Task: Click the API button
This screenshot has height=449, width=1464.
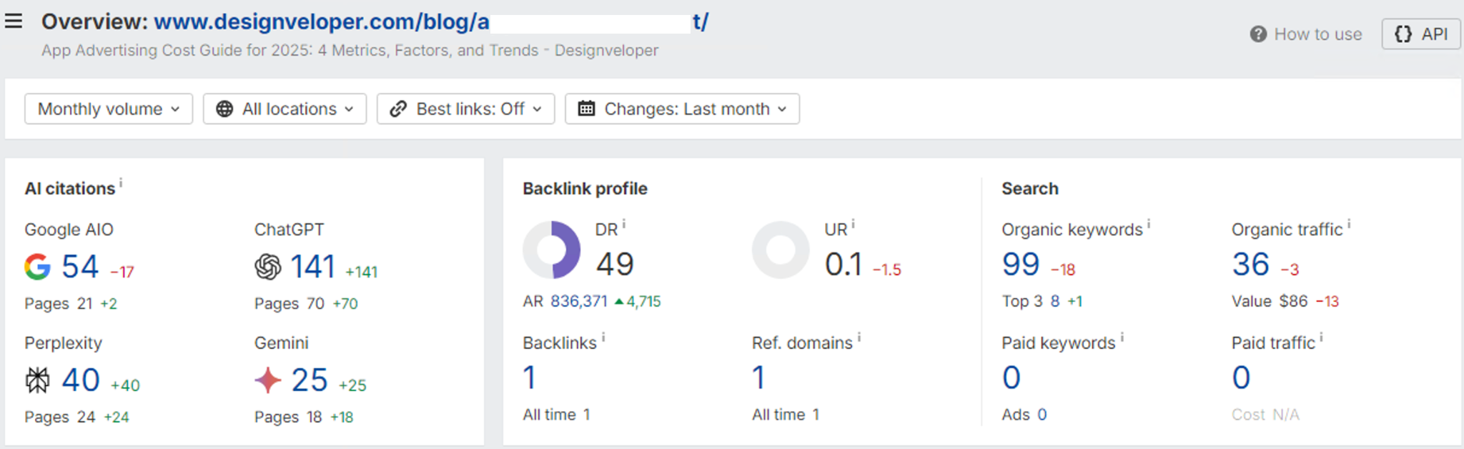Action: pos(1420,34)
